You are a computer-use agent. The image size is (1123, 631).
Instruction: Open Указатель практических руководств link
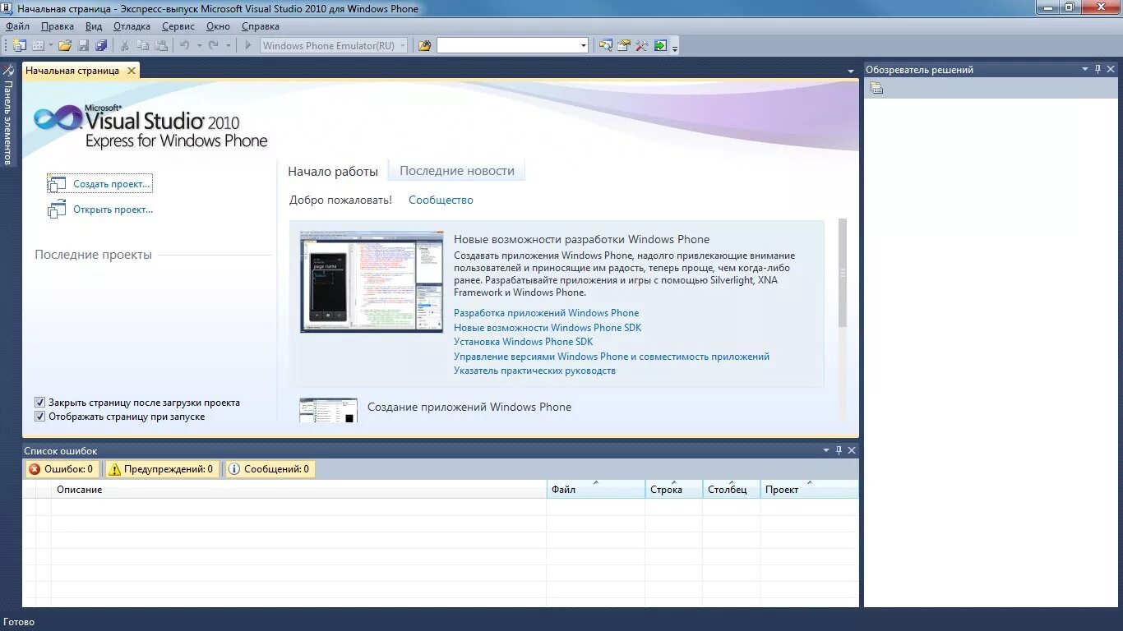pyautogui.click(x=534, y=371)
